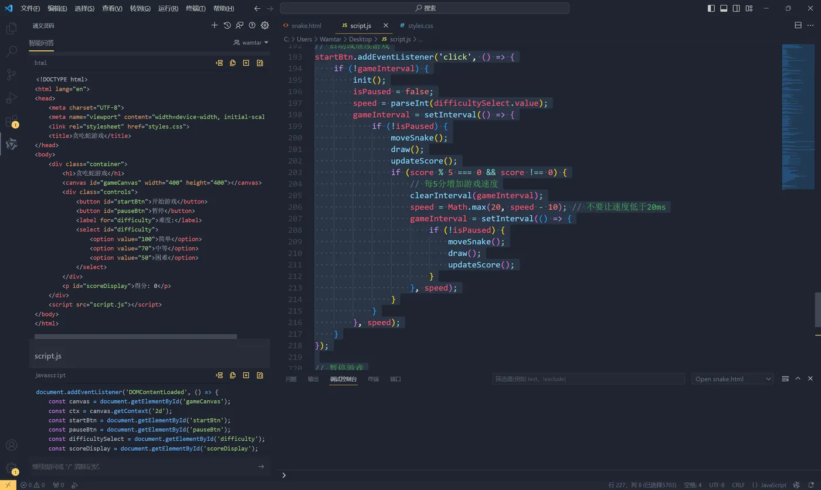Open help question mark icon

[x=252, y=25]
